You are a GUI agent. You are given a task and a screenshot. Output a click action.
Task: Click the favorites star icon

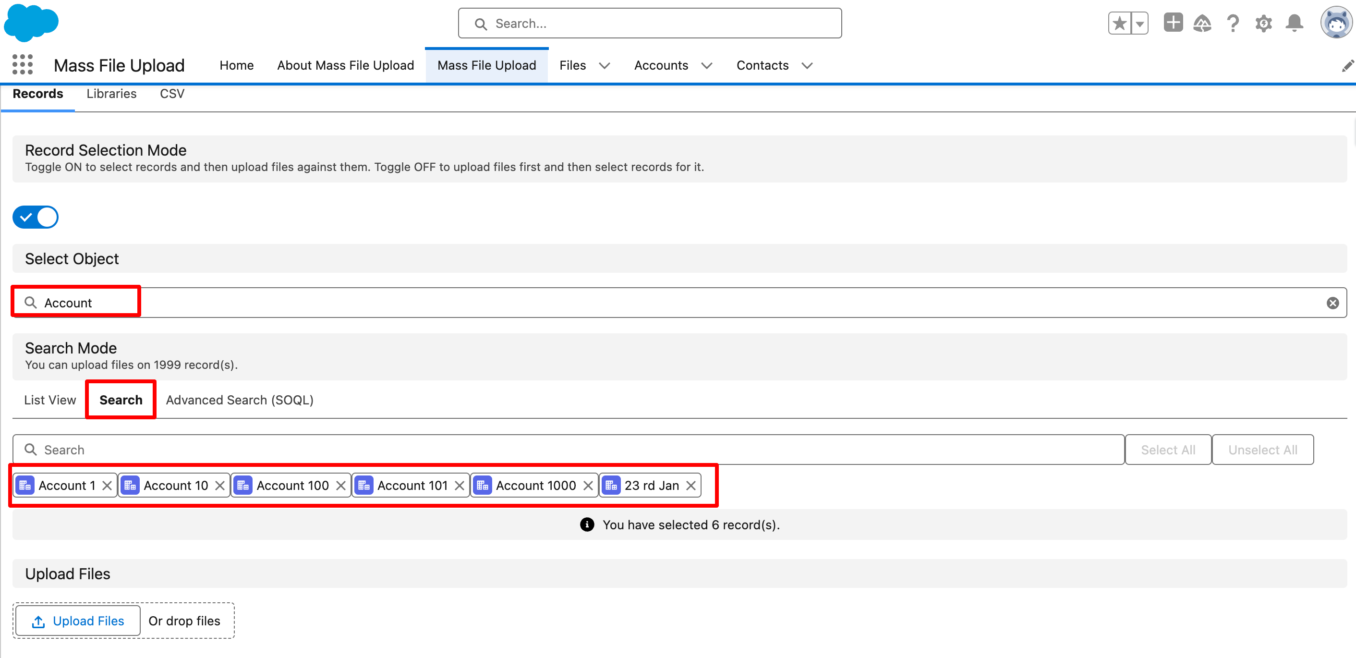(1119, 24)
